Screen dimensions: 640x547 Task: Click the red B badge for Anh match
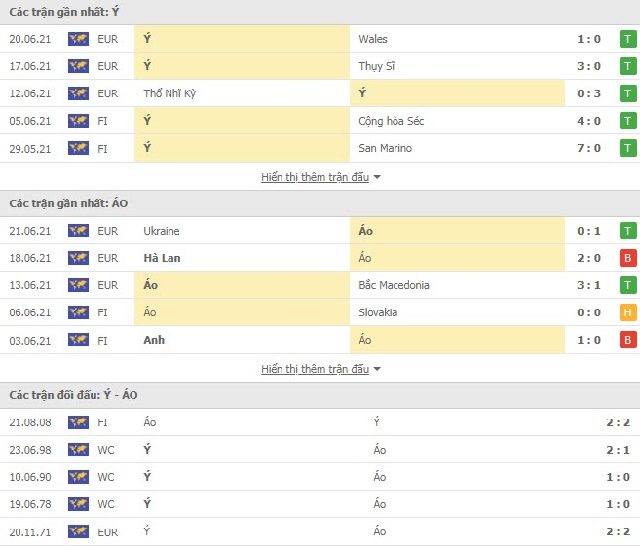point(627,340)
